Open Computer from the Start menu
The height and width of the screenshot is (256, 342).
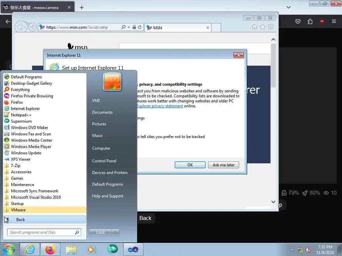click(101, 148)
